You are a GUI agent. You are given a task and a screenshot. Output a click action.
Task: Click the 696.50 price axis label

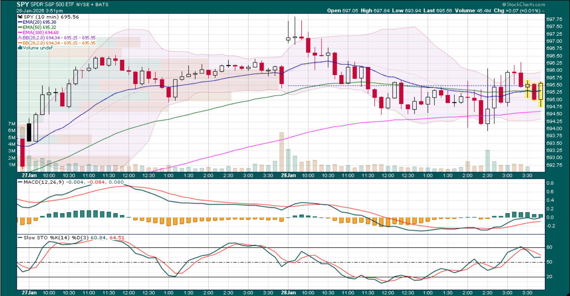pyautogui.click(x=554, y=56)
